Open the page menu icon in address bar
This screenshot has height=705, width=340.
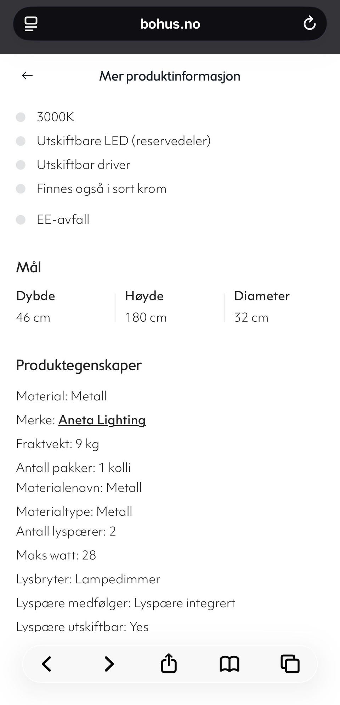(x=31, y=24)
